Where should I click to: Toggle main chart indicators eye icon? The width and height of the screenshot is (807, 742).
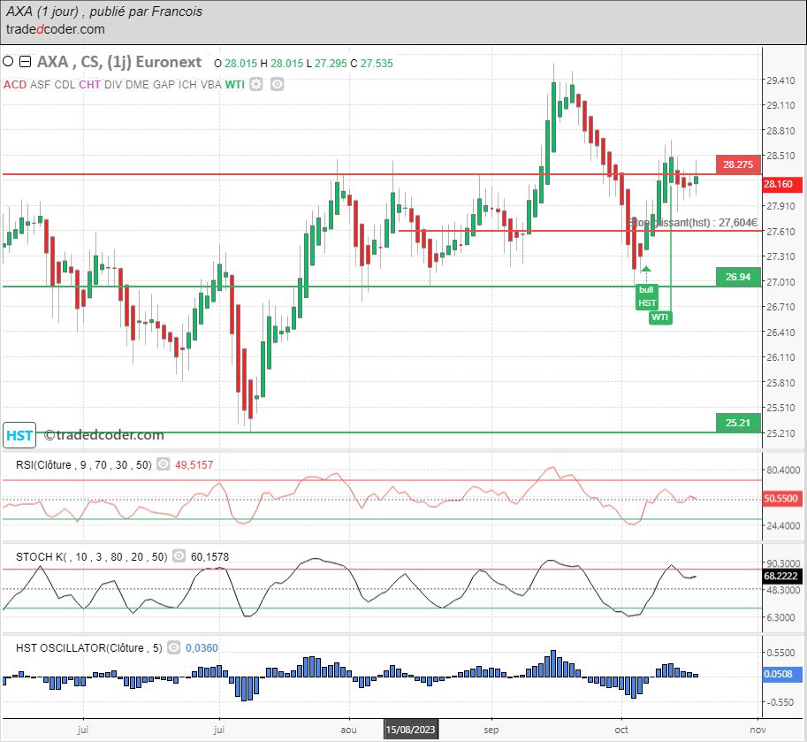coord(277,84)
